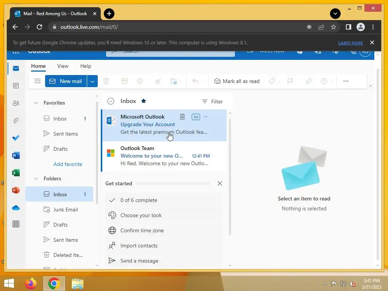Open a new Chrome tab with plus button

109,14
